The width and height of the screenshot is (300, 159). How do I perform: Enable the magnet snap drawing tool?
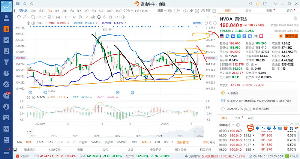pyautogui.click(x=93, y=17)
